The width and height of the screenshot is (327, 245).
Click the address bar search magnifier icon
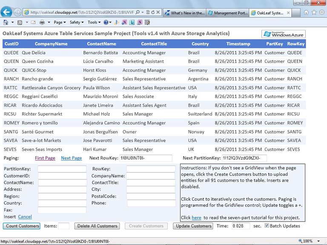coord(138,12)
